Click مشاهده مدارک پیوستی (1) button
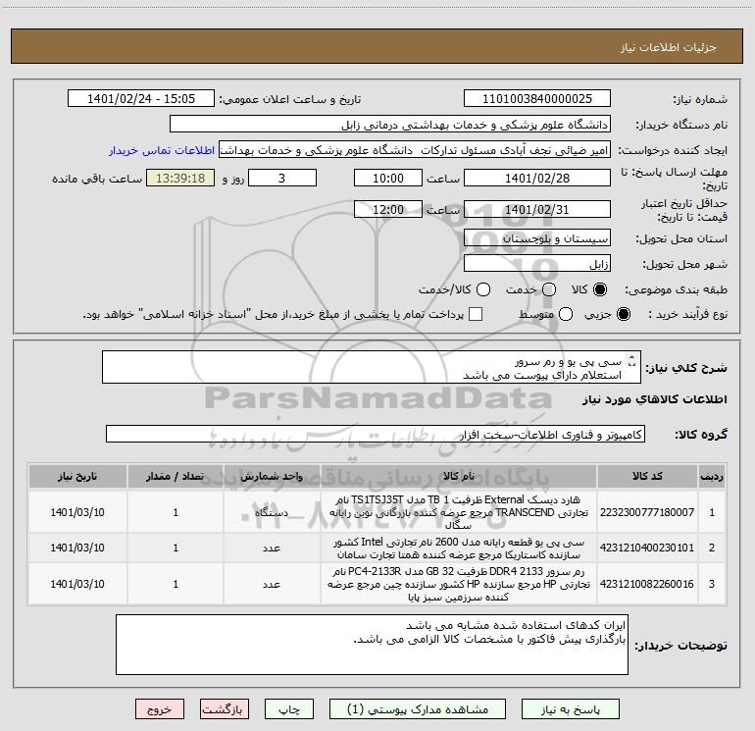This screenshot has height=731, width=755. (418, 709)
